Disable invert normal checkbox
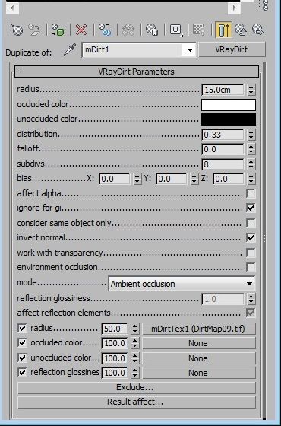This screenshot has height=426, width=281. 251,237
